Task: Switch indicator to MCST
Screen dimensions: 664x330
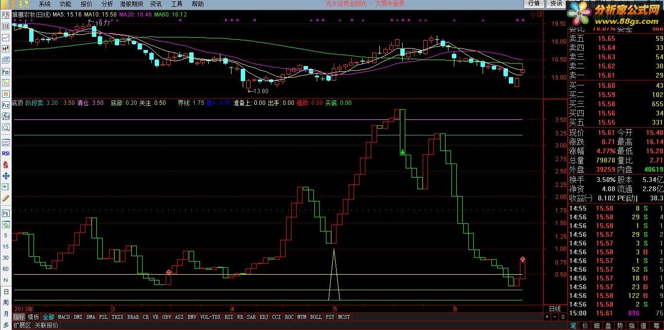Action: (x=344, y=317)
